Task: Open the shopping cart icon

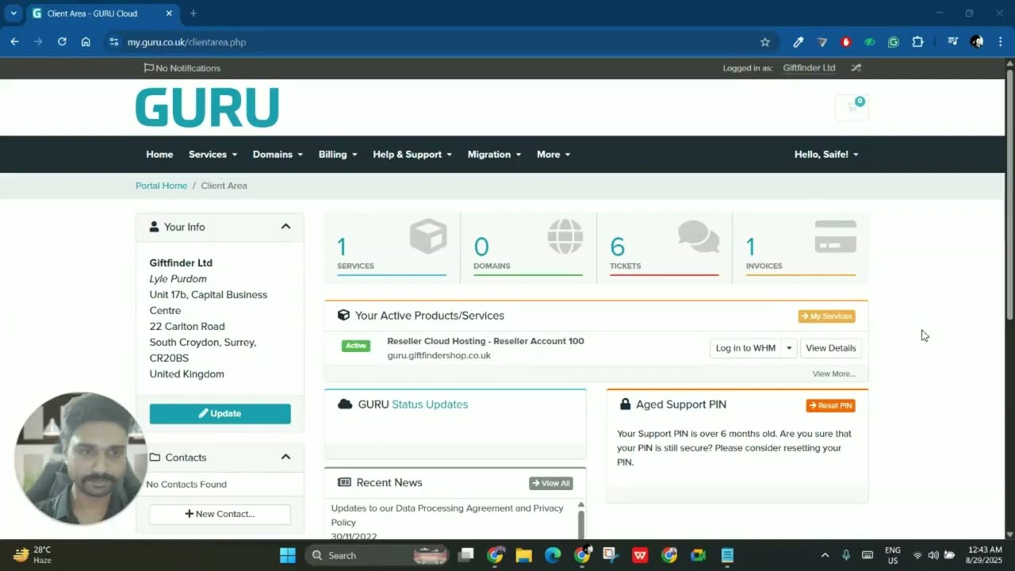Action: 852,107
